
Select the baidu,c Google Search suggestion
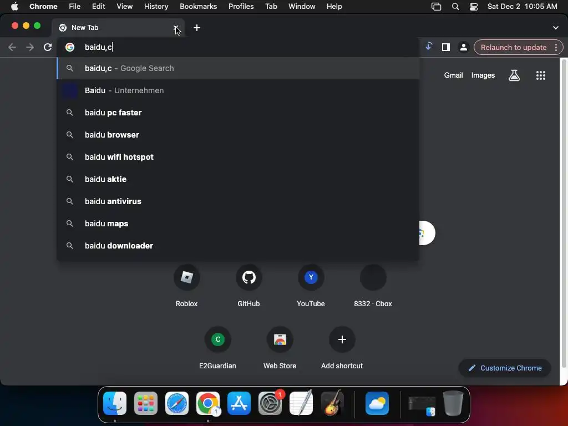(x=238, y=68)
